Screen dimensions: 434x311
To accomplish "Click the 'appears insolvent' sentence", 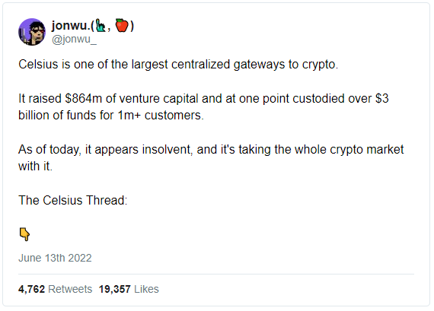I will (211, 150).
